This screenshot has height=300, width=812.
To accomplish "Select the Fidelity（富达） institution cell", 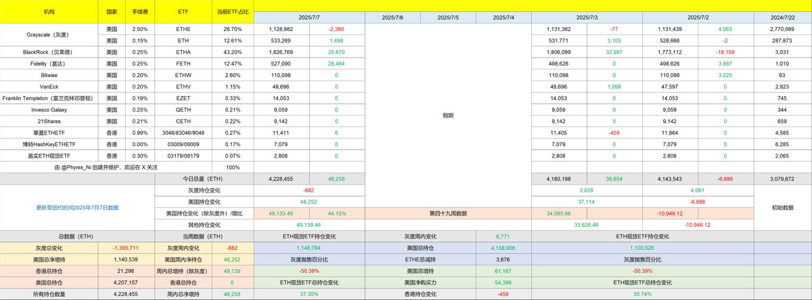I will [50, 63].
